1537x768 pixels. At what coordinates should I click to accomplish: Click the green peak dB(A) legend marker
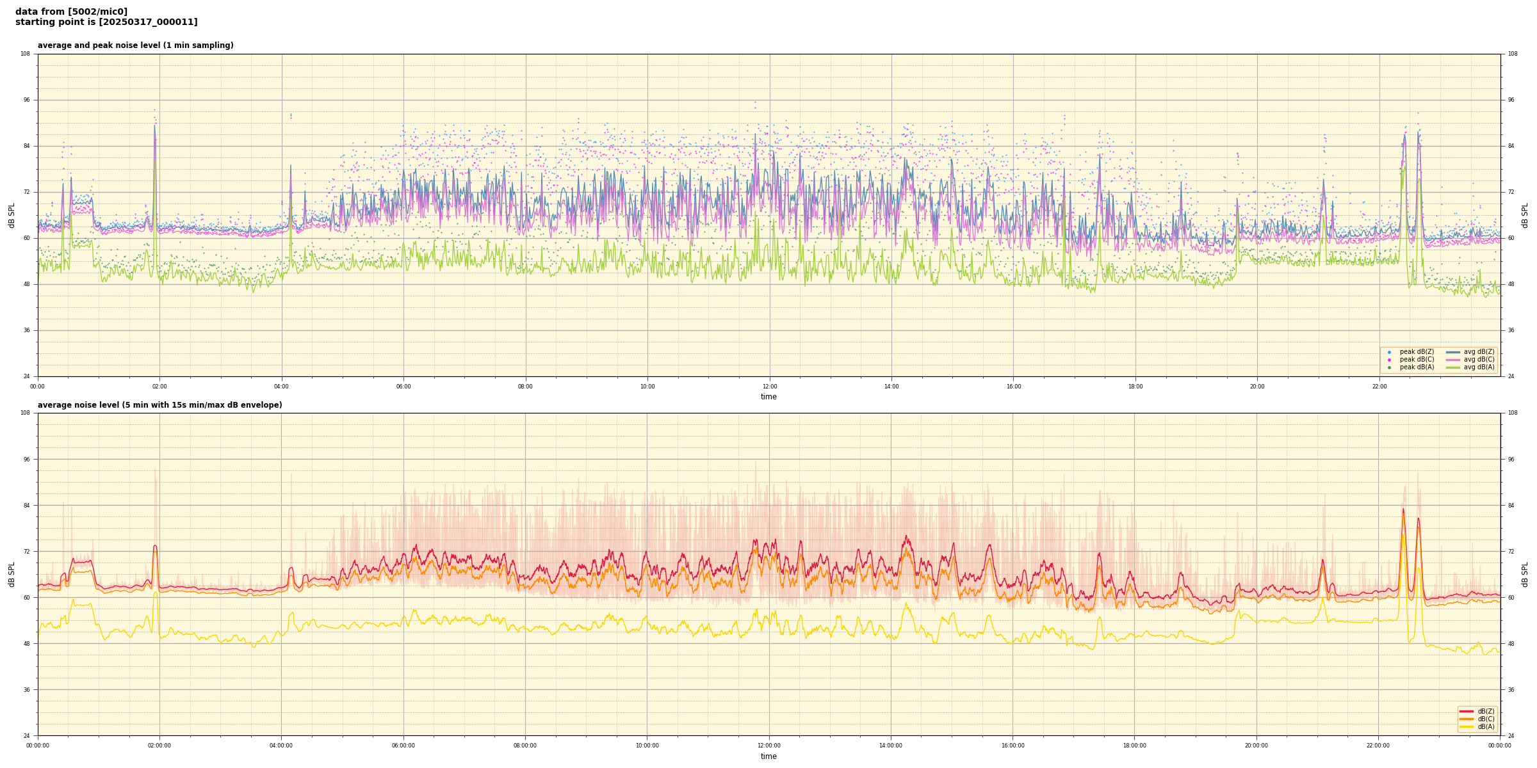pyautogui.click(x=1389, y=367)
